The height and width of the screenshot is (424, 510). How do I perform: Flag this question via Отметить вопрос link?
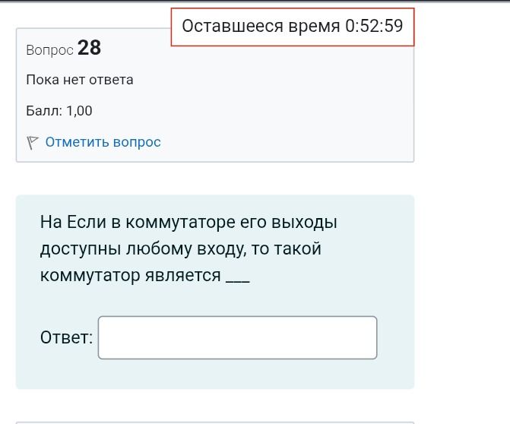(103, 142)
